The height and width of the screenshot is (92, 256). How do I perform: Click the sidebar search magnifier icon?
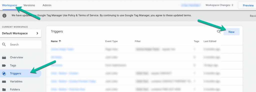tap(4, 44)
